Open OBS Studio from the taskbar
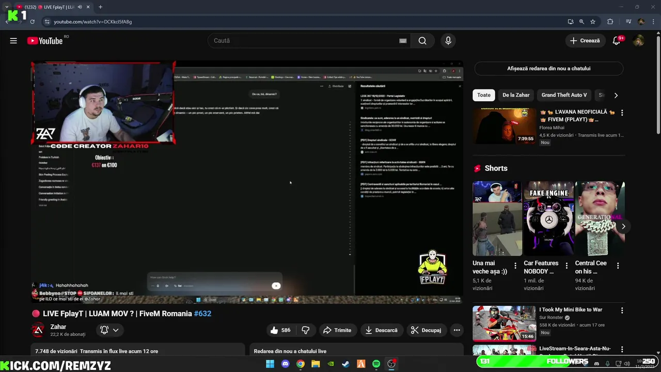Image resolution: width=661 pixels, height=372 pixels. pyautogui.click(x=391, y=364)
